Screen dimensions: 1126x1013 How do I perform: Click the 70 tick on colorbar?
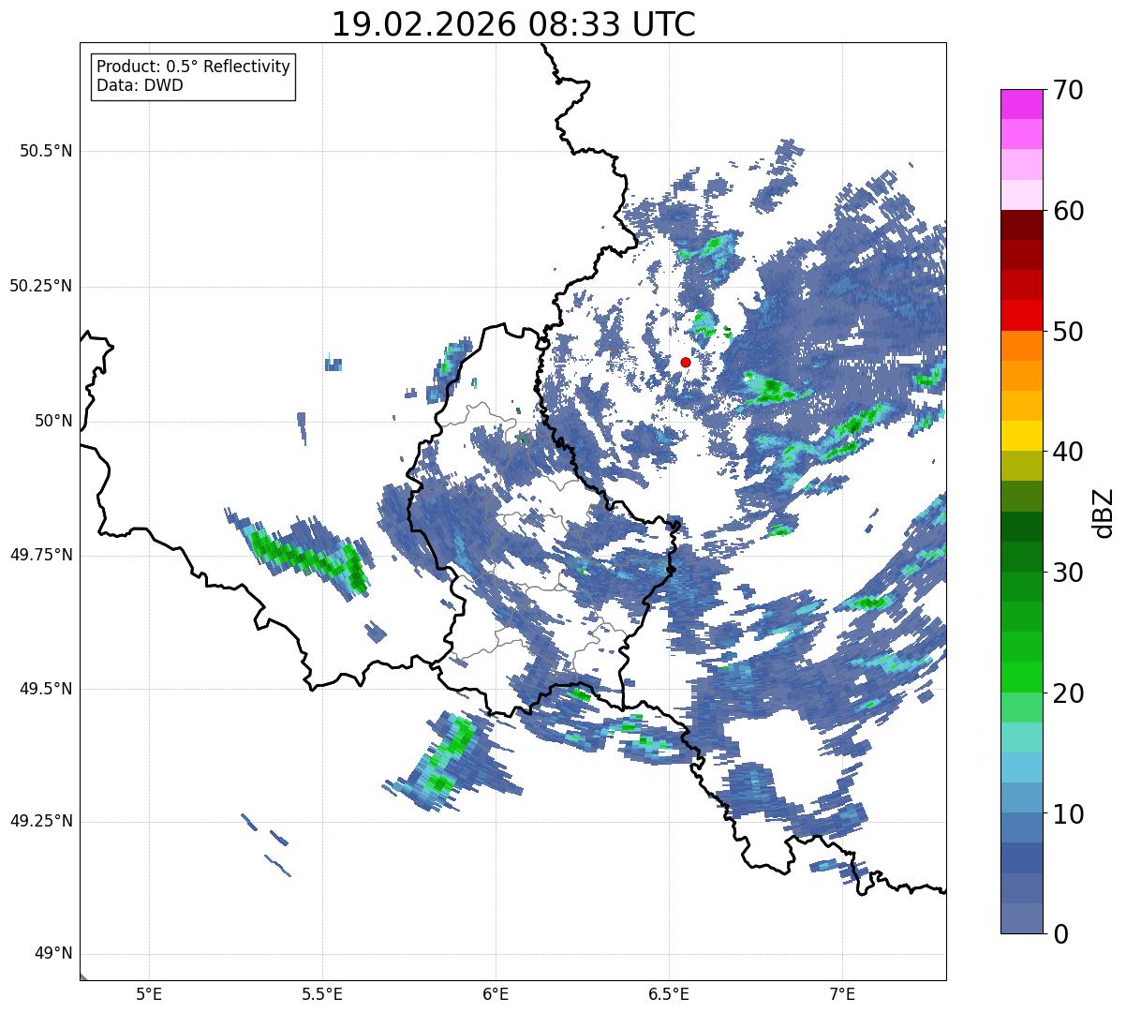coord(1068,90)
